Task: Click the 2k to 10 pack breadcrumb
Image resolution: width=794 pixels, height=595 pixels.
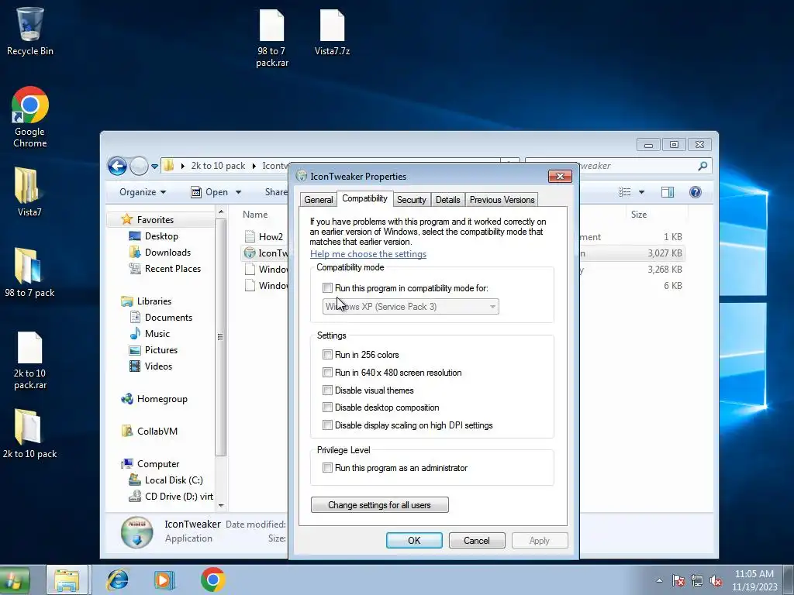Action: [x=218, y=166]
